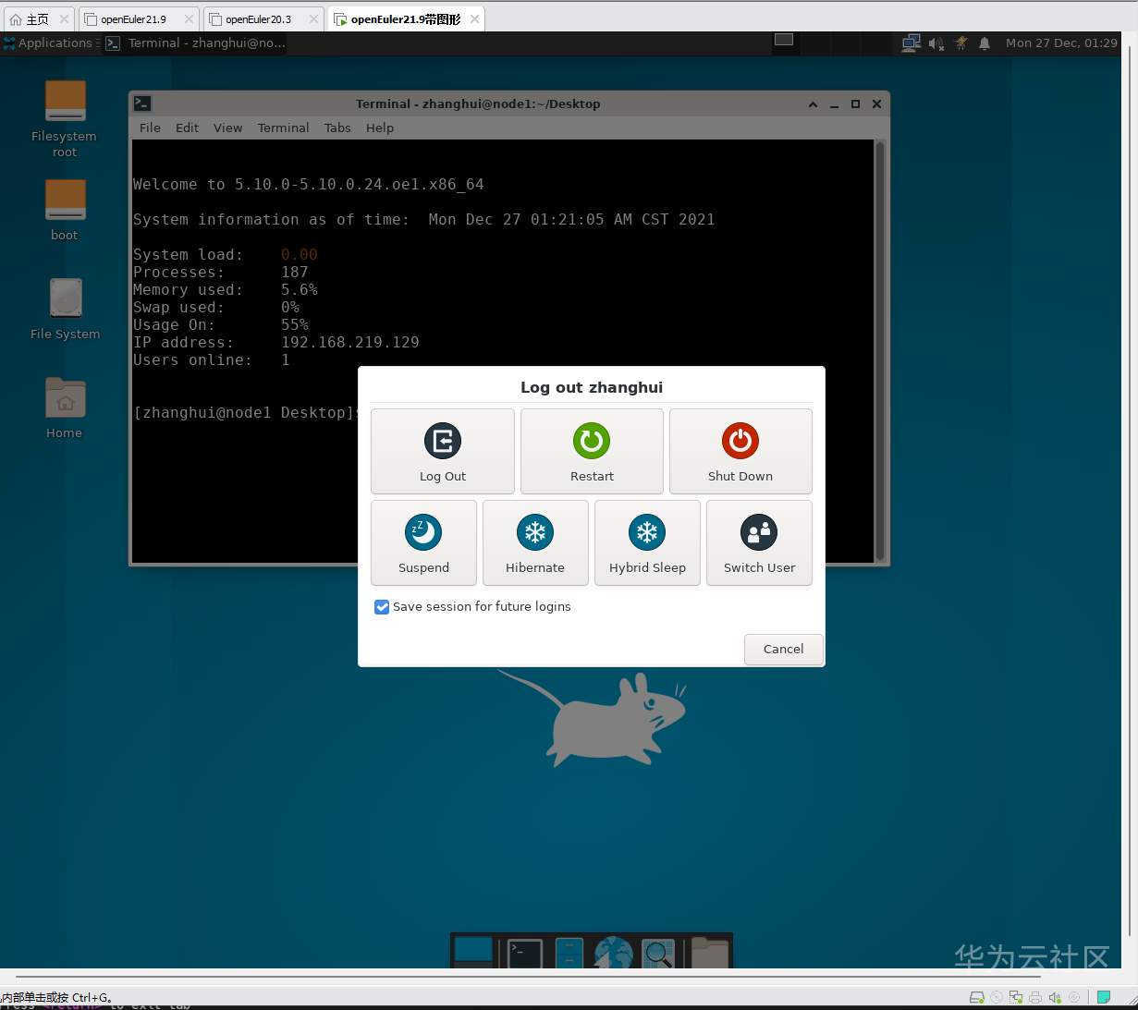Viewport: 1138px width, 1010px height.
Task: Open application finder magnifier in dock
Action: point(658,953)
